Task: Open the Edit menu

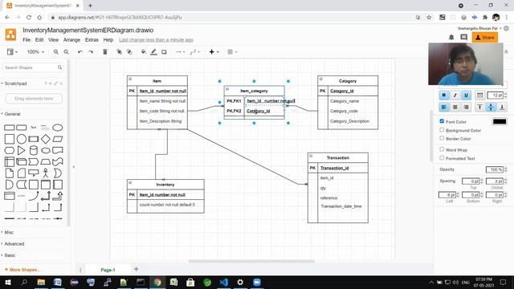Action: tap(39, 39)
